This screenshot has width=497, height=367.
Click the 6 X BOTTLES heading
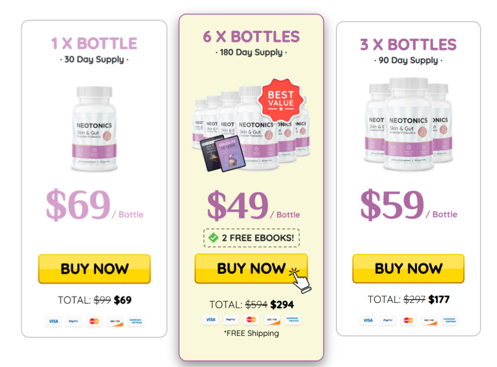[251, 37]
